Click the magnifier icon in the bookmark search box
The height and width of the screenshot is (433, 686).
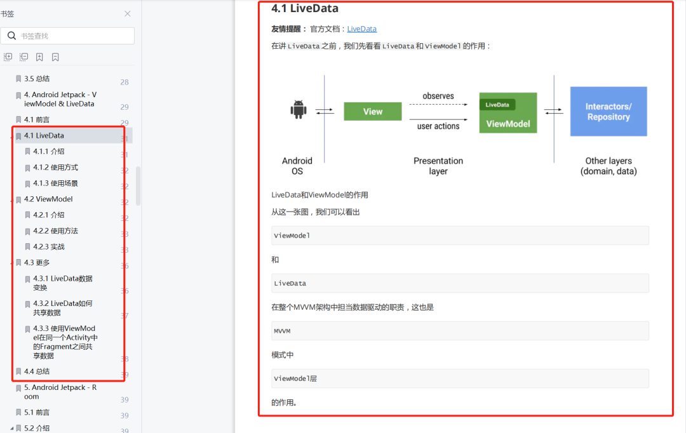(12, 36)
